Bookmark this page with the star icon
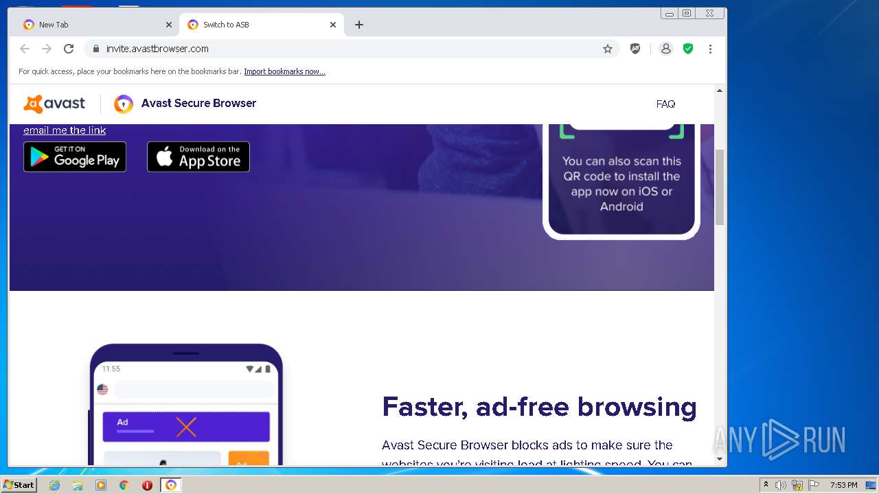This screenshot has width=879, height=494. (608, 49)
